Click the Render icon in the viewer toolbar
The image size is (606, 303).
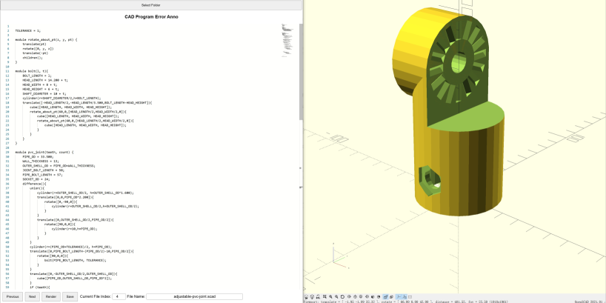pos(313,296)
